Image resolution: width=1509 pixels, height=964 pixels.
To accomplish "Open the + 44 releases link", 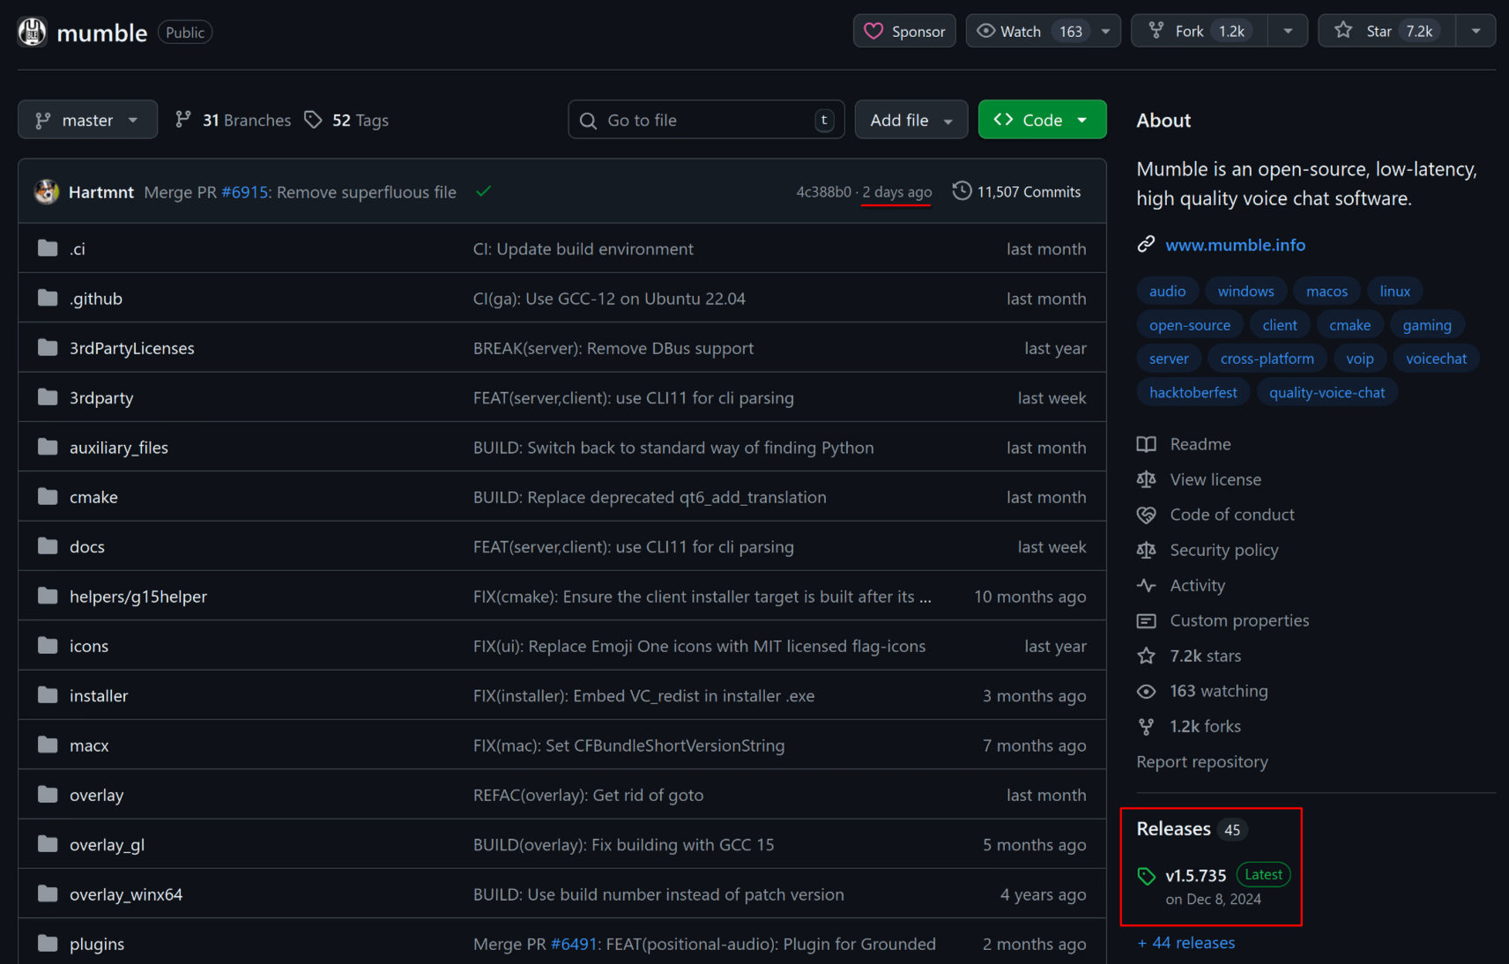I will click(1186, 943).
